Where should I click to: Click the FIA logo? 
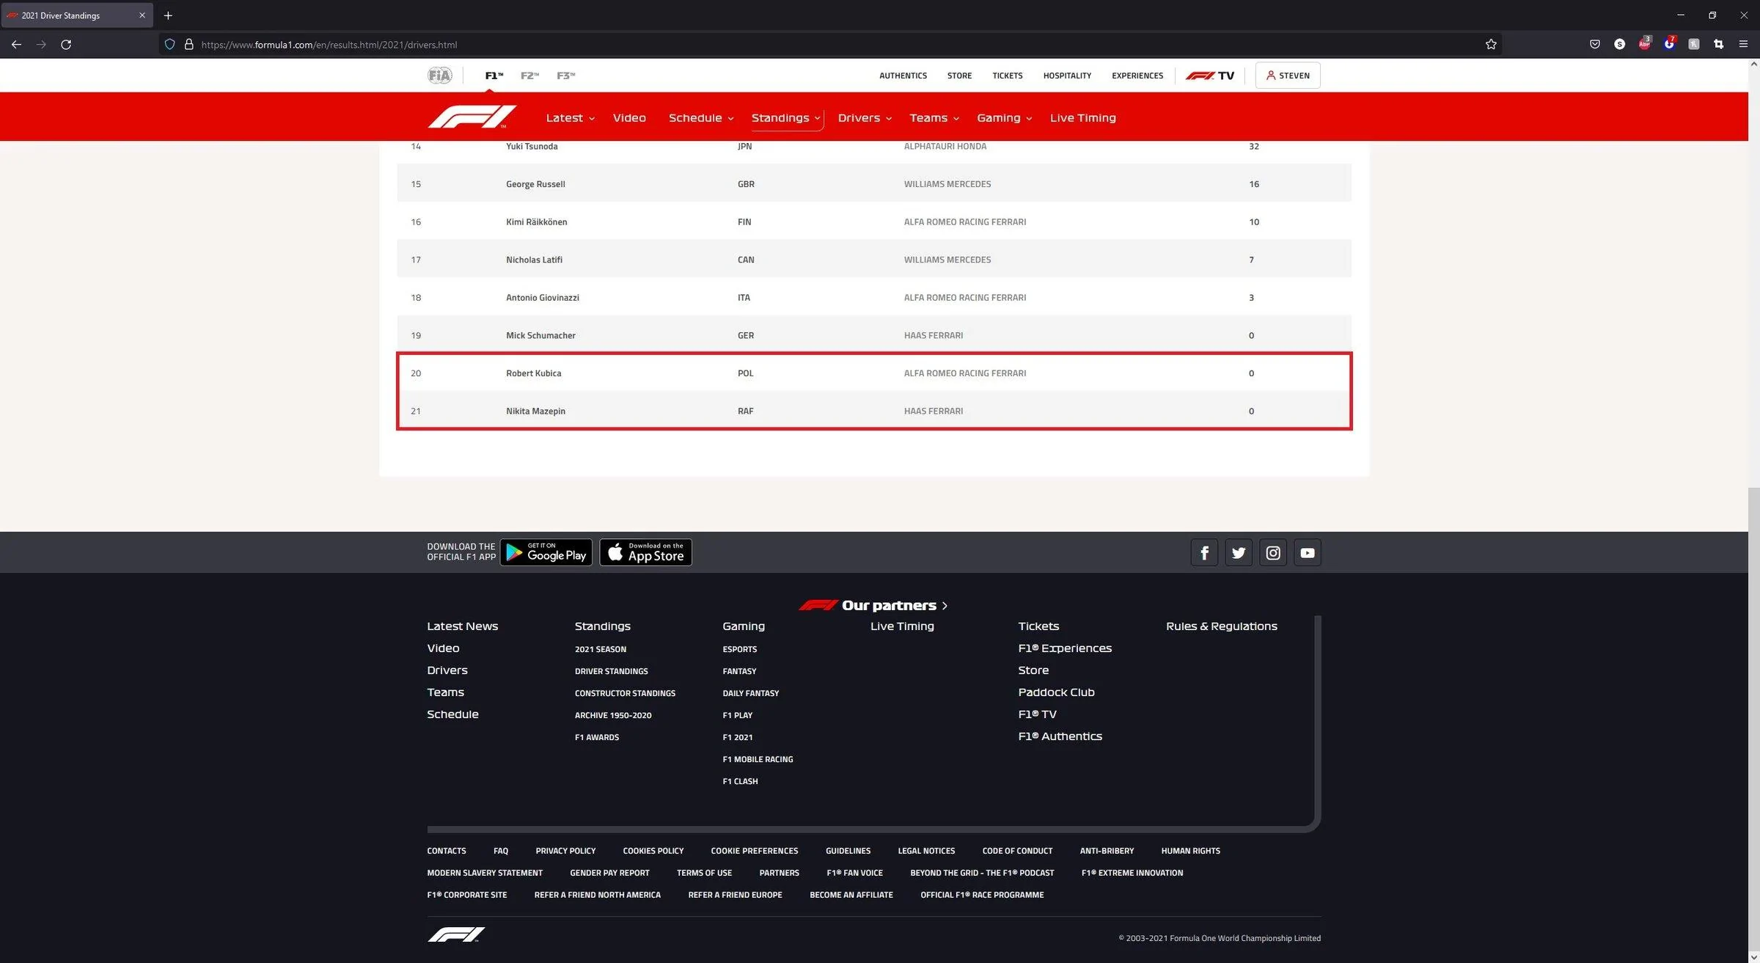pyautogui.click(x=440, y=76)
